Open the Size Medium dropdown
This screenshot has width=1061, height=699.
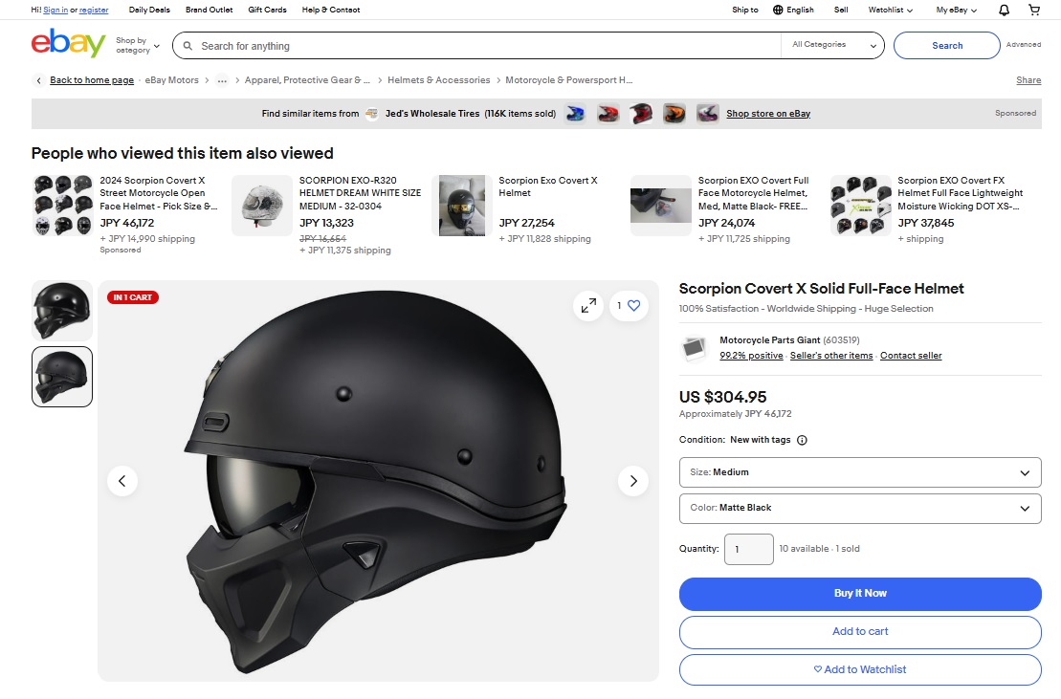tap(860, 472)
